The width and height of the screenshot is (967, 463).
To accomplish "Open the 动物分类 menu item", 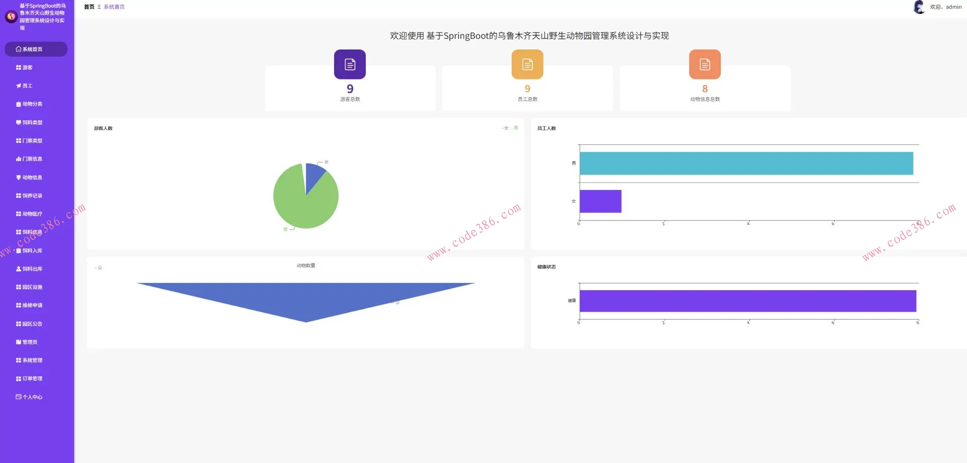I will (x=32, y=104).
